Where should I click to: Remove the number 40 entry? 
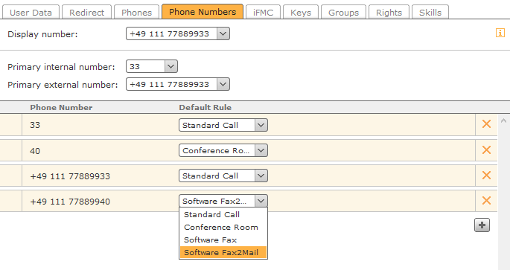(x=486, y=150)
